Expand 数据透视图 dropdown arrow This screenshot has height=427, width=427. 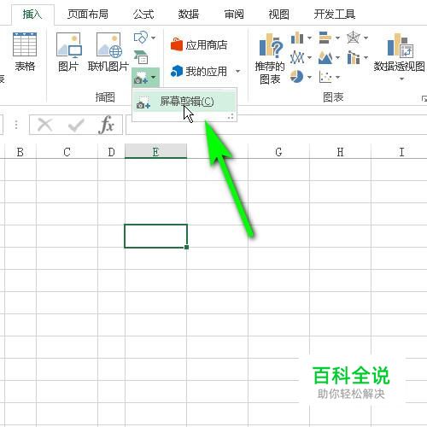pyautogui.click(x=401, y=79)
